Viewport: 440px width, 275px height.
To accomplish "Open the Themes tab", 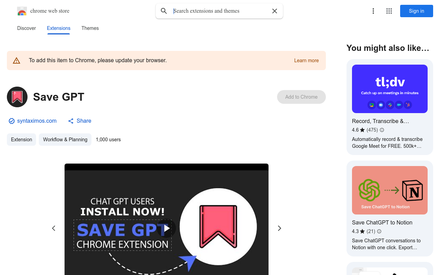I will pos(90,28).
